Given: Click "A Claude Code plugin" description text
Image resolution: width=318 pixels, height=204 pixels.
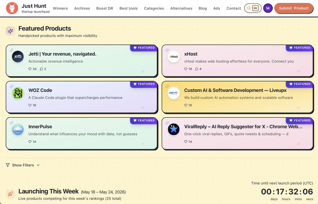Looking at the screenshot, I should 75,98.
